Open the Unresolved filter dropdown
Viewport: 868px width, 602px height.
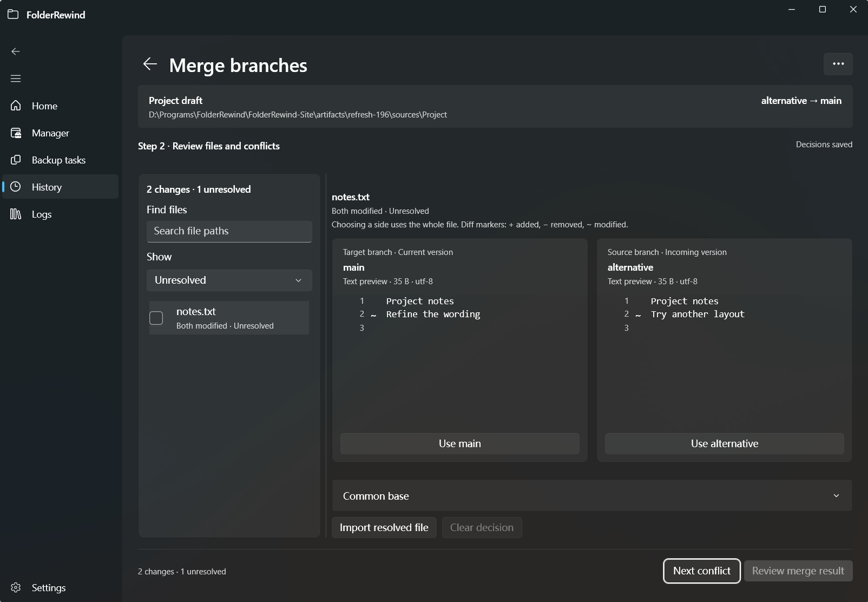coord(229,280)
